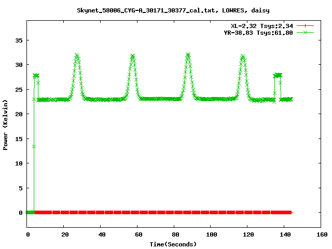Click the x-axis tick label 120

pos(248,234)
